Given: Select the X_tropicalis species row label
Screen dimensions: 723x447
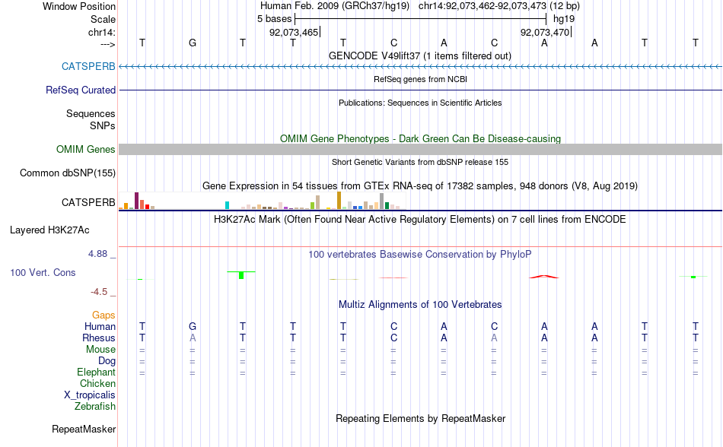Looking at the screenshot, I should pos(90,395).
